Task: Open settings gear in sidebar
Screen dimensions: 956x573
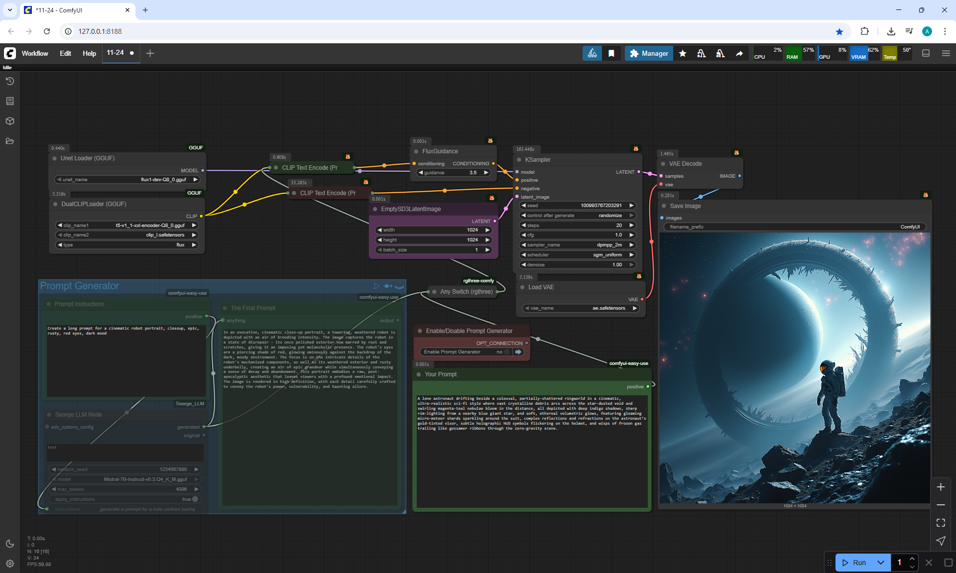Action: click(x=10, y=564)
